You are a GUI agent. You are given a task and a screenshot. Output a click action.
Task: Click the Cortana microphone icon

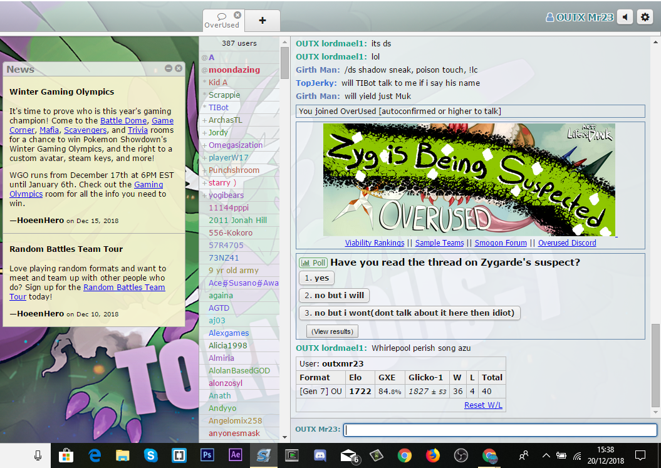coord(38,455)
